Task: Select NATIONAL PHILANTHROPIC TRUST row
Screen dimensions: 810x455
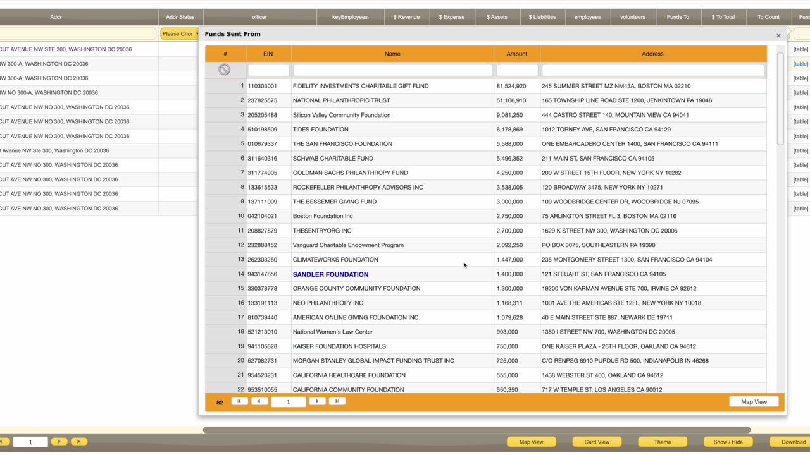Action: tap(486, 100)
